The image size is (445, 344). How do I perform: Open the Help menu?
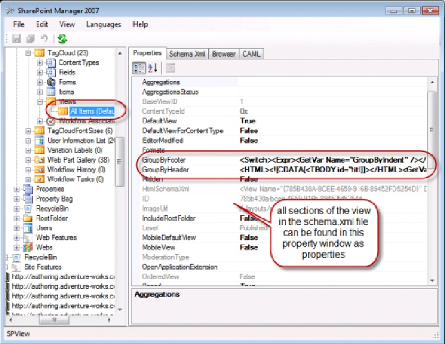coord(140,24)
